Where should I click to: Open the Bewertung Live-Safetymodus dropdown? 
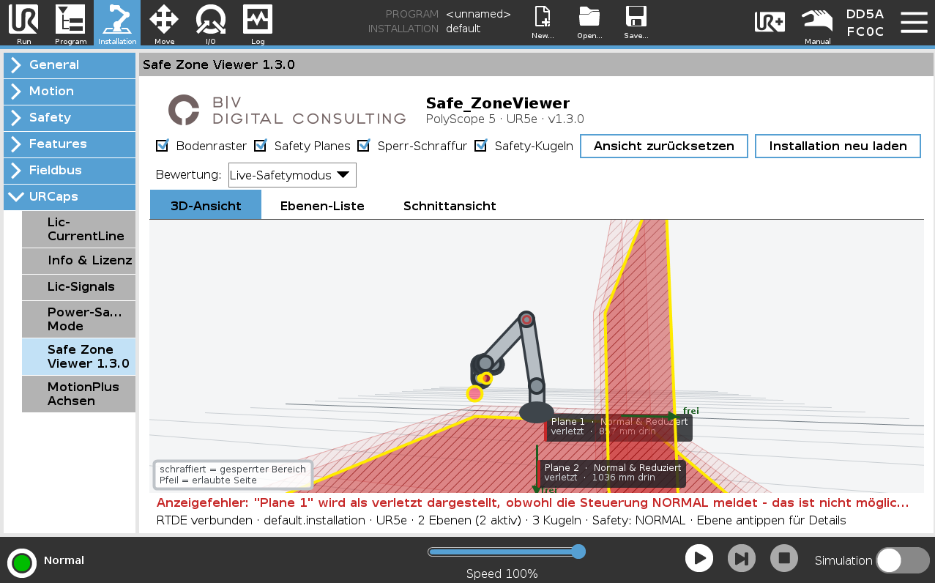(x=292, y=175)
